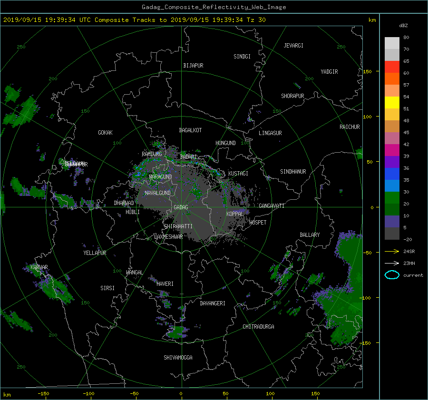Click the DAVANGERI city label
The width and height of the screenshot is (428, 400).
point(213,303)
